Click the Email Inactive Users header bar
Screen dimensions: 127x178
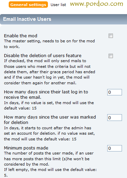63,19
